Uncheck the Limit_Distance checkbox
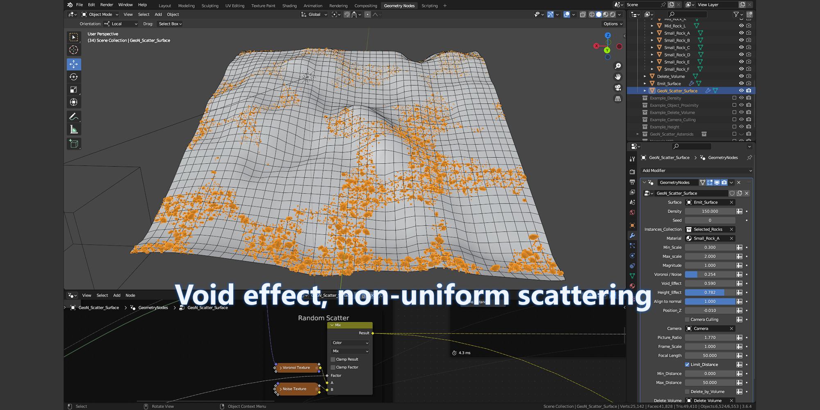Viewport: 820px width, 410px height. coord(687,364)
